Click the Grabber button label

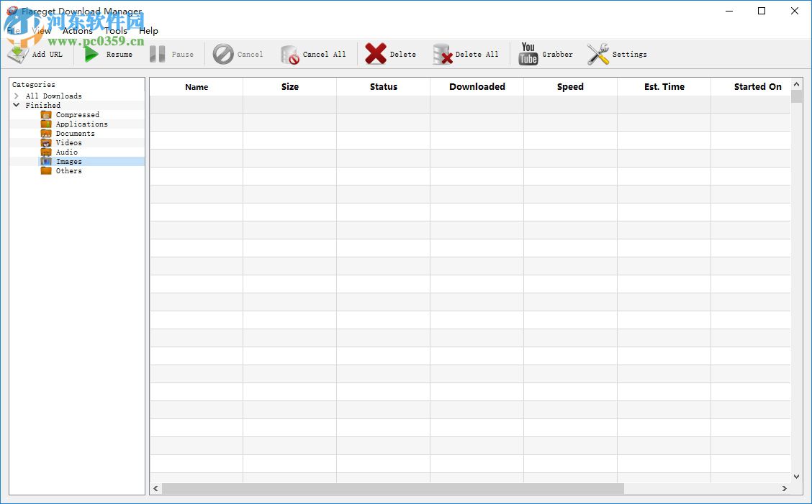point(558,55)
